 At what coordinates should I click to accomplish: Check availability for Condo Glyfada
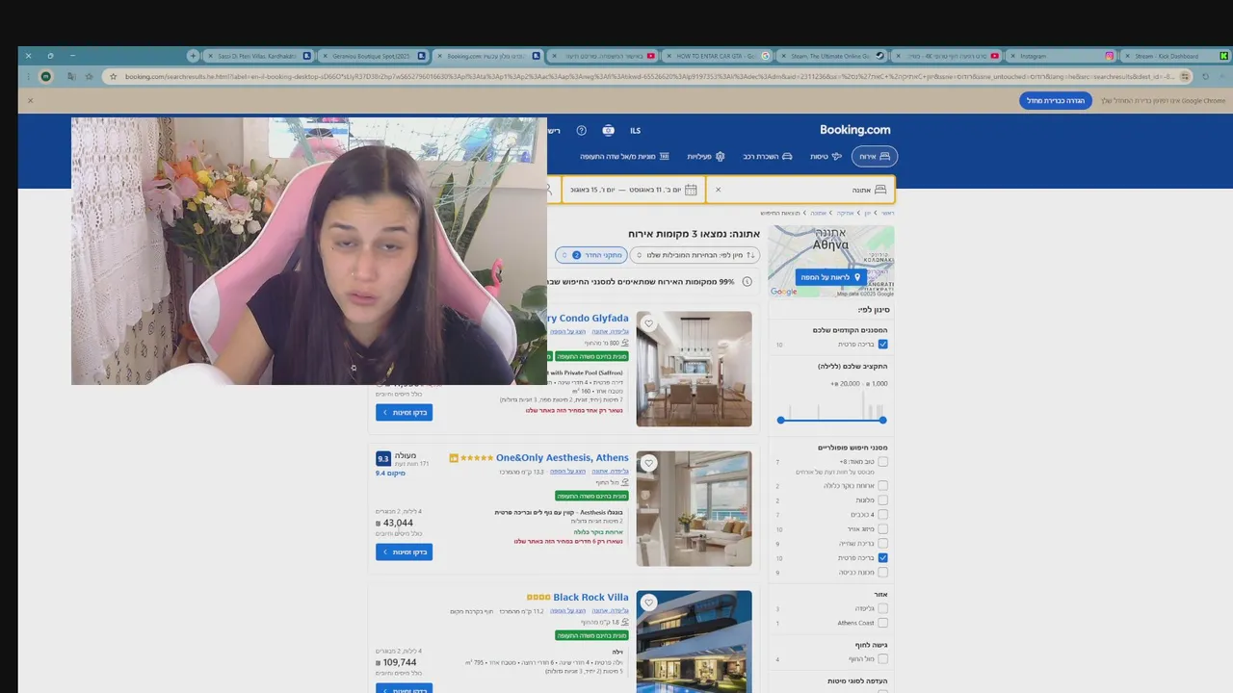[x=404, y=412]
